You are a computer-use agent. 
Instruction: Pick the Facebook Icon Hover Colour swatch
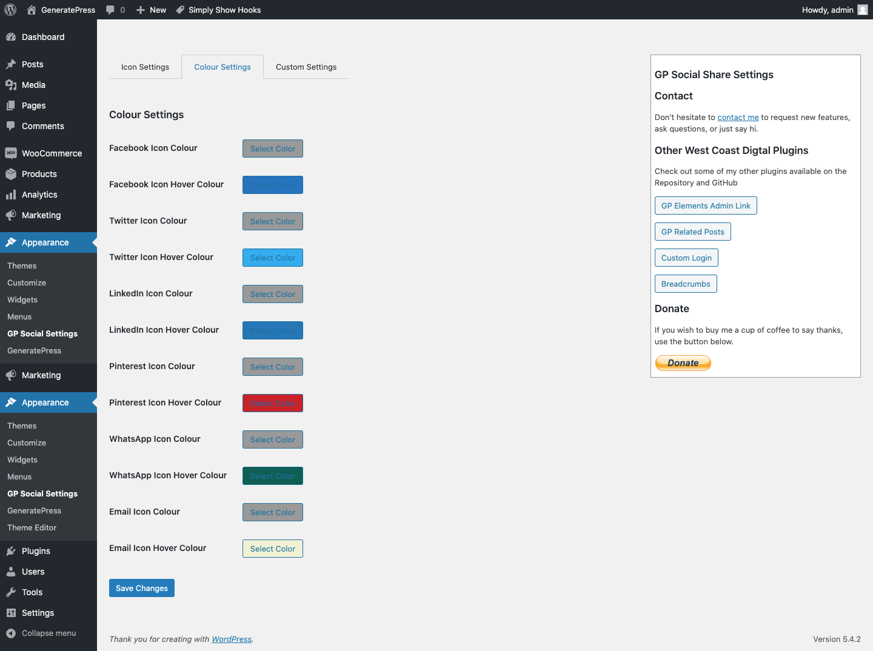point(273,185)
